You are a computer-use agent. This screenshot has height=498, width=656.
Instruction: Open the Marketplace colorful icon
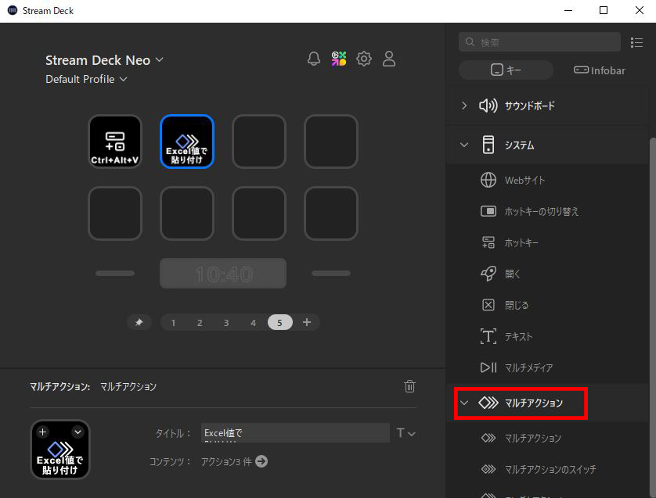[x=339, y=59]
